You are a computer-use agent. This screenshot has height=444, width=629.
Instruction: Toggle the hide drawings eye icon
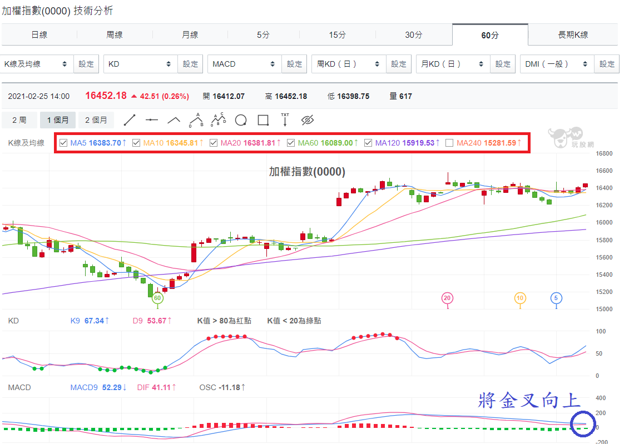click(308, 120)
